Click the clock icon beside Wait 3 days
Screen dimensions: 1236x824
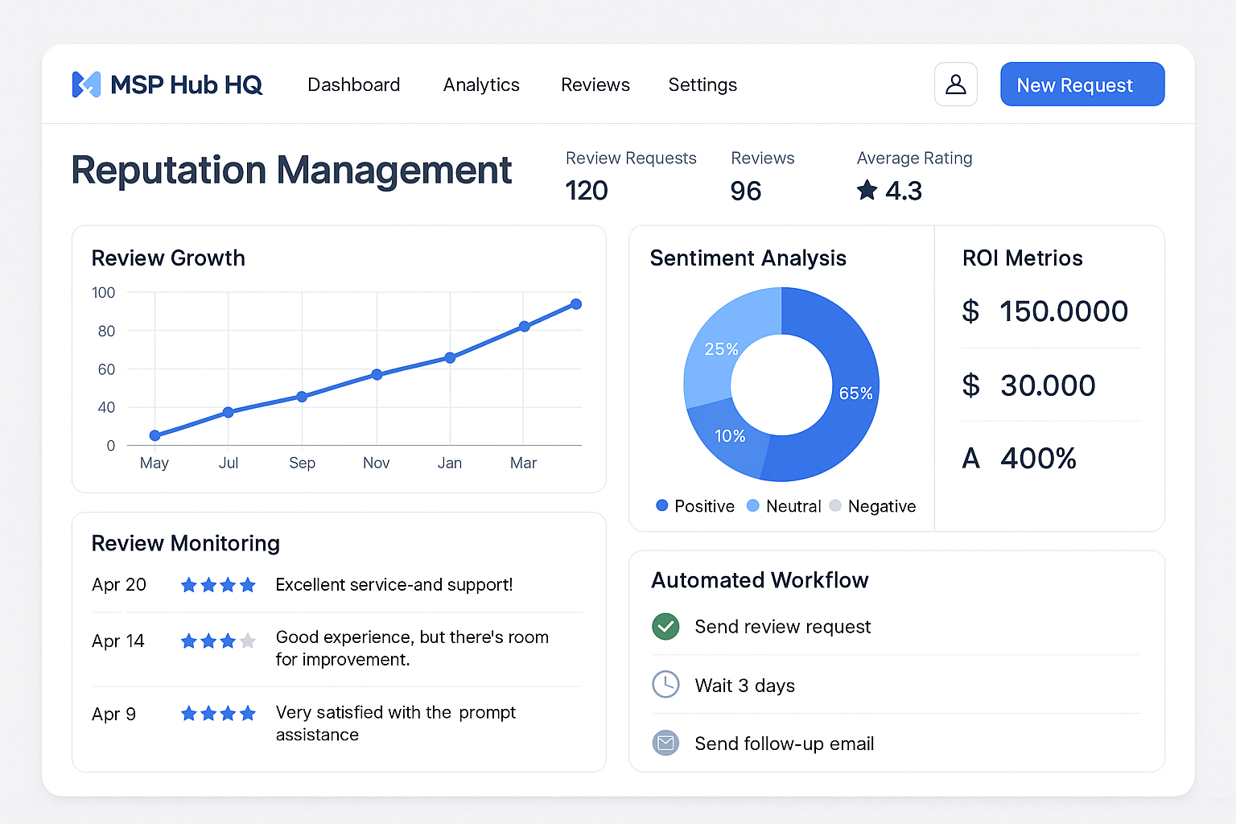(665, 685)
